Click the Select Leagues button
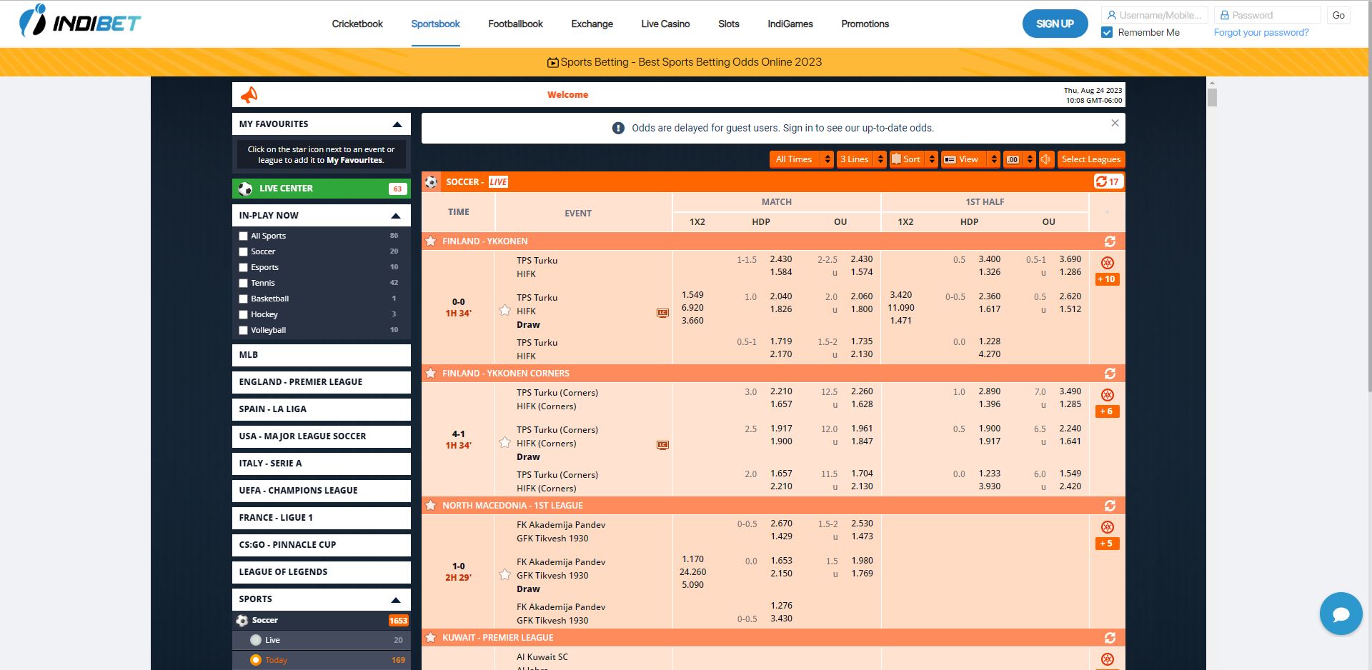 click(x=1090, y=159)
